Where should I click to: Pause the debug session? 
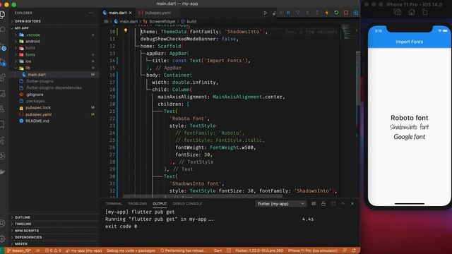pos(288,13)
